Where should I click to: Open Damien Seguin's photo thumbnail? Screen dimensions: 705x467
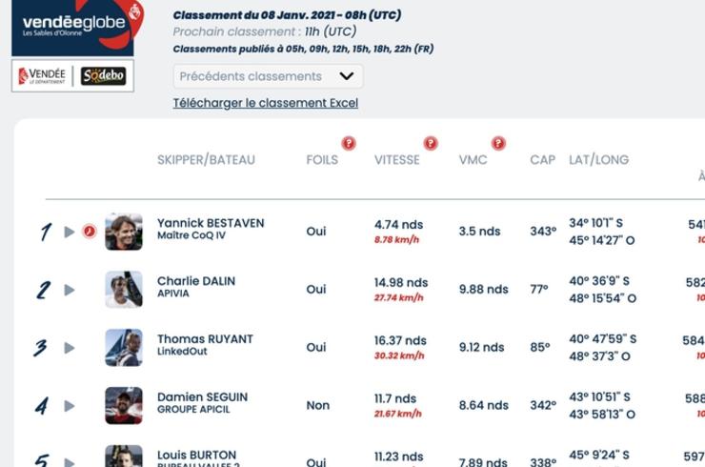(124, 405)
